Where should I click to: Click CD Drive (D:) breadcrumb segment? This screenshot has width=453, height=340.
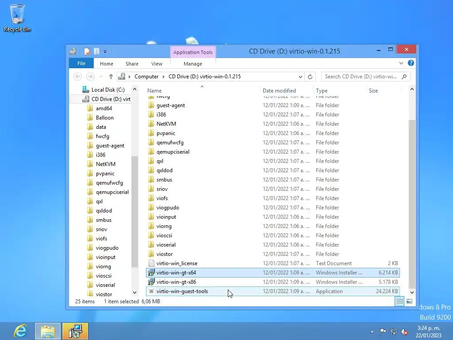[x=204, y=77]
